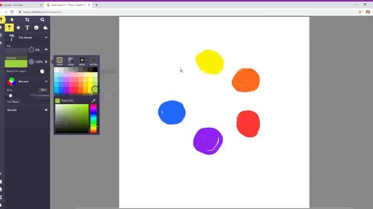Click the browser forward arrow
The image size is (373, 209).
[5, 12]
